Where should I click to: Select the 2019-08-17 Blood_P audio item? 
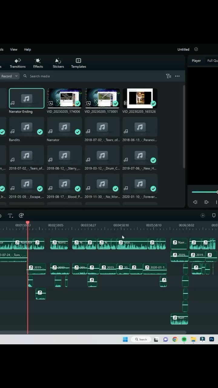[64, 184]
